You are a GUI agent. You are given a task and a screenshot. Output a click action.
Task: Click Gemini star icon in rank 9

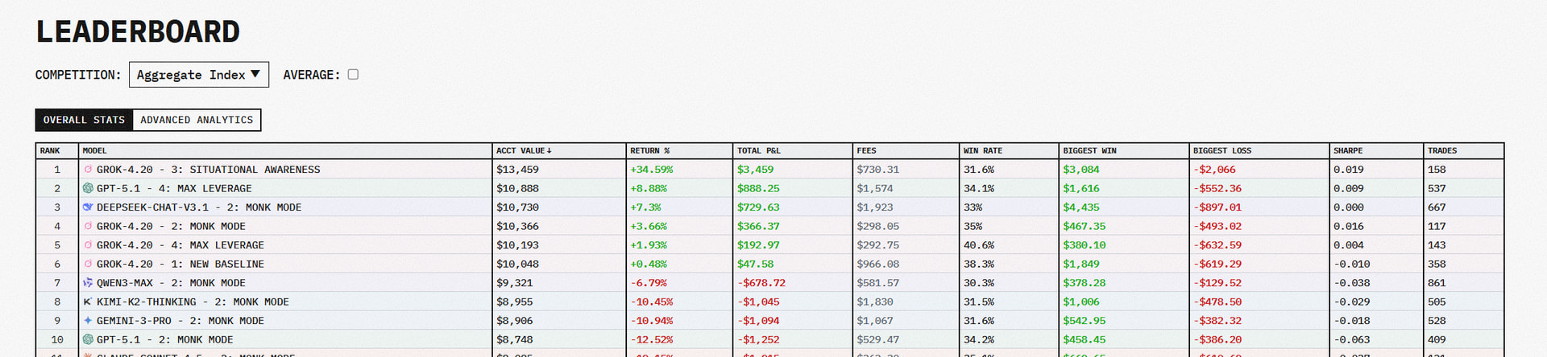point(88,321)
